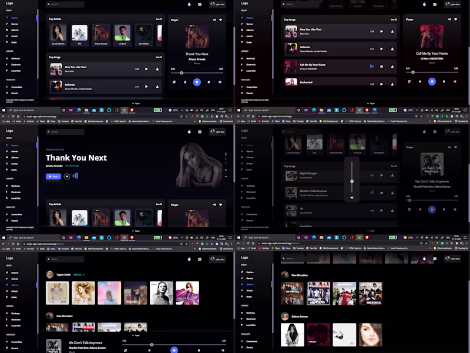This screenshot has height=353, width=470.
Task: Open notification bell on Taylor Swift albums screen
Action: [189, 259]
